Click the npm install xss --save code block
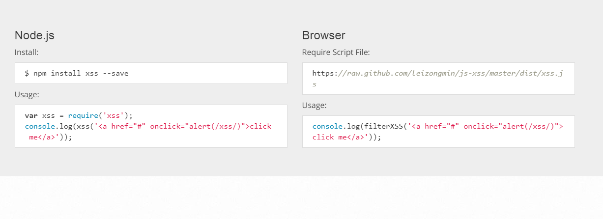Viewport: 603px width, 219px height. 151,73
